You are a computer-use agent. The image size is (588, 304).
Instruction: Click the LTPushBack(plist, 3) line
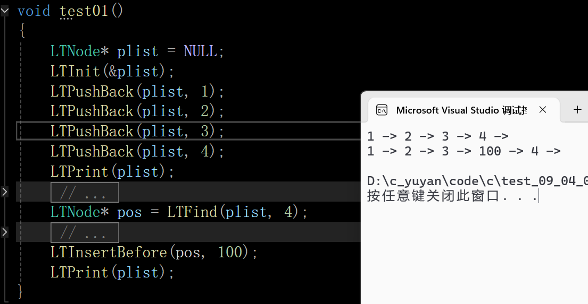click(x=137, y=132)
